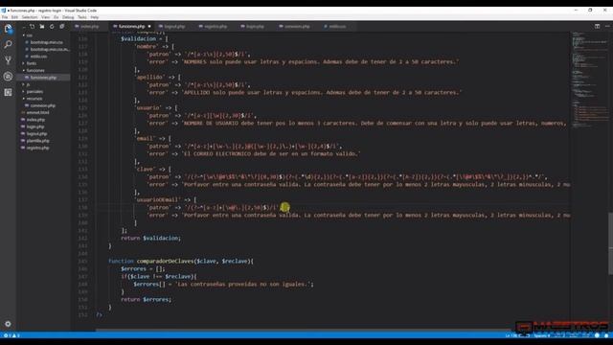Viewport: 613px width, 345px height.
Task: Switch to the estilo.css editor tab
Action: tap(337, 27)
